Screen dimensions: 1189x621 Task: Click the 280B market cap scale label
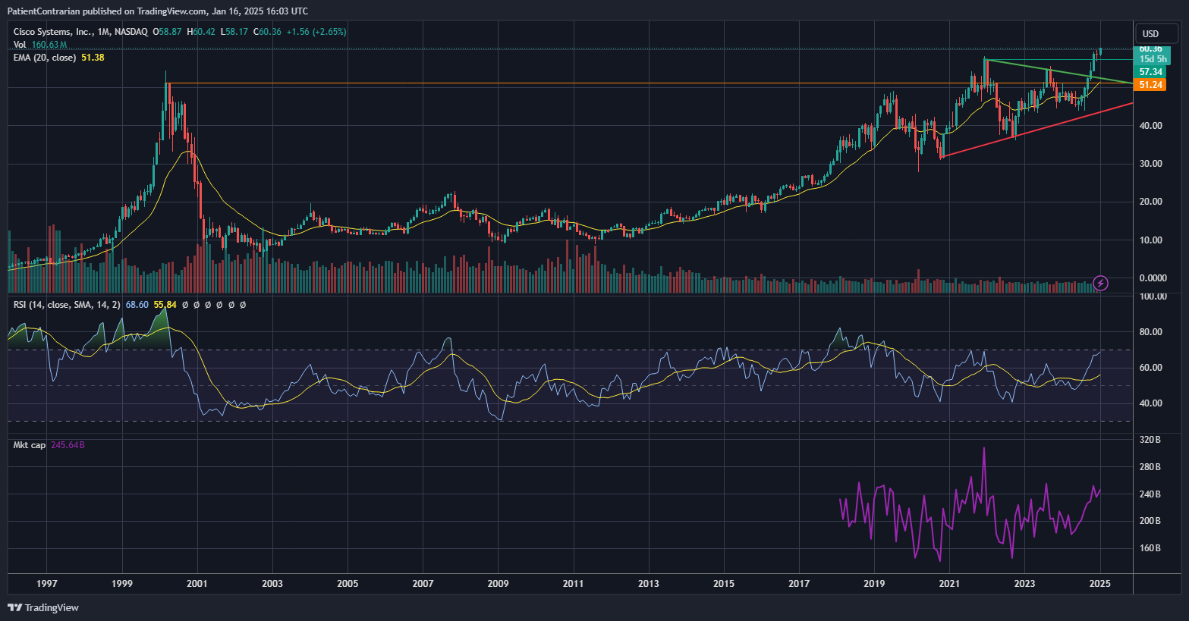click(x=1150, y=467)
